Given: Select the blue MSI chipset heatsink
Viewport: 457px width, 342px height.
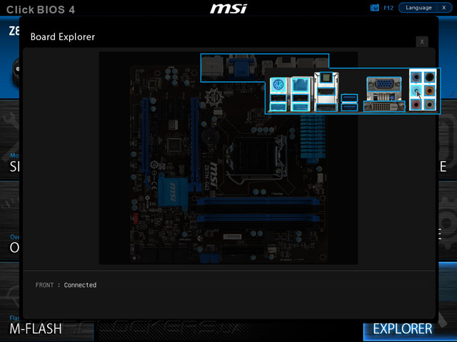Looking at the screenshot, I should (173, 190).
